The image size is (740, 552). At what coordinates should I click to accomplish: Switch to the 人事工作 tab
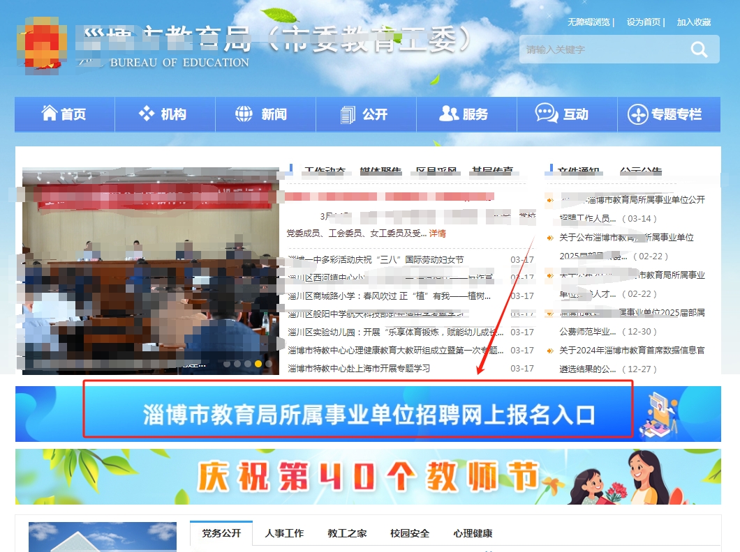tap(287, 532)
